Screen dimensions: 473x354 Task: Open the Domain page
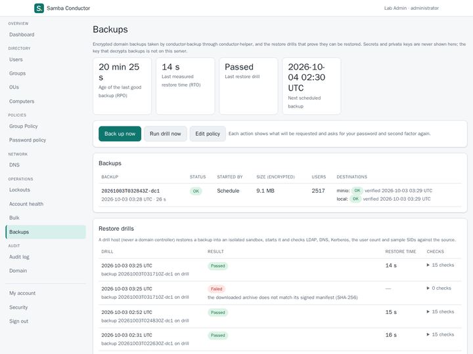click(x=18, y=271)
